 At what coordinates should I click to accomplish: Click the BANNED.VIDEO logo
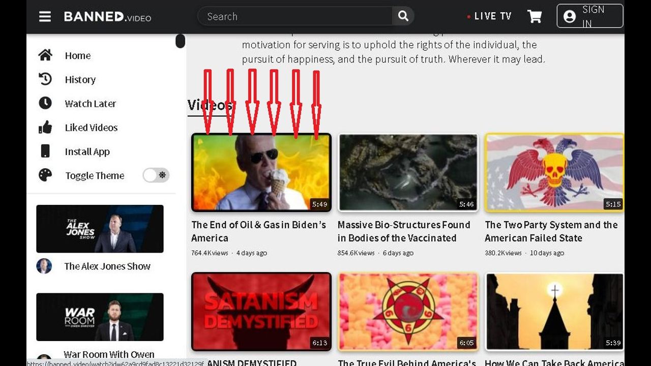click(x=107, y=17)
